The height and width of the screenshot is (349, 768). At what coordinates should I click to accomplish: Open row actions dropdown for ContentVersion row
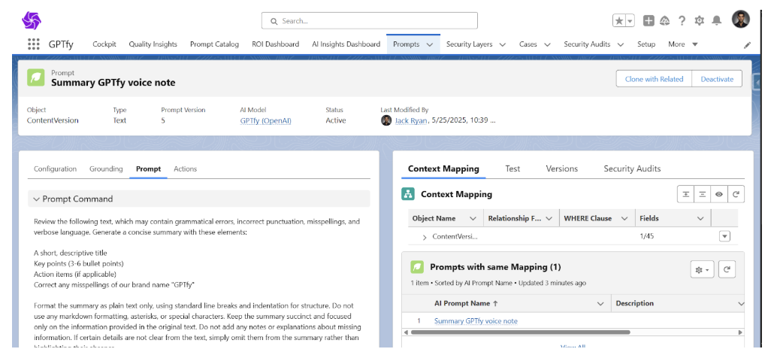[x=724, y=236]
